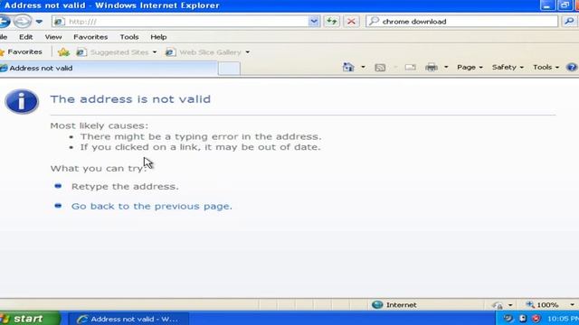Select the Address not valid tab

[x=109, y=69]
